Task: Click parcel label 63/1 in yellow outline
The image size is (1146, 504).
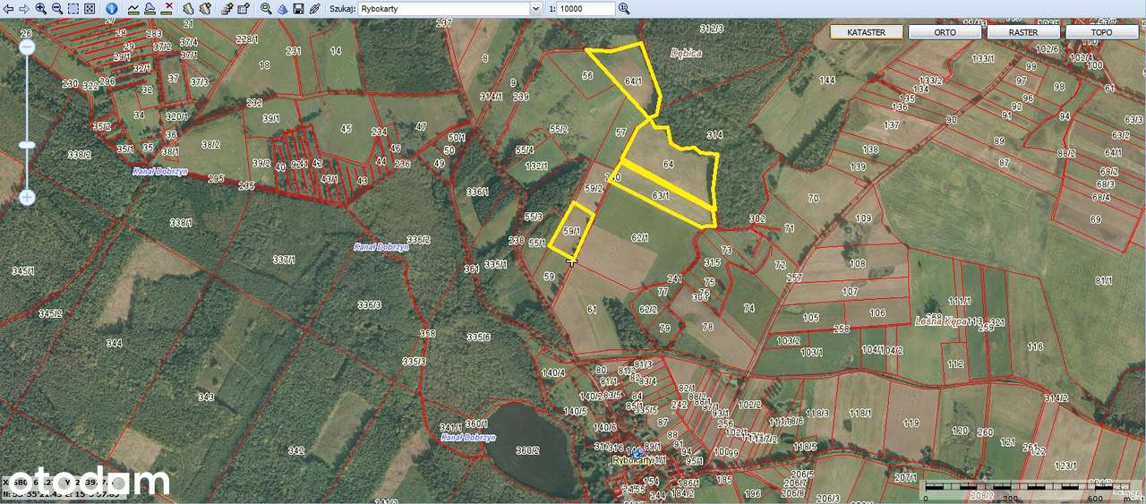Action: (x=662, y=194)
